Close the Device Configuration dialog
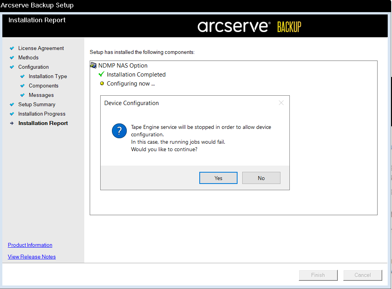392x289 pixels. (x=281, y=103)
